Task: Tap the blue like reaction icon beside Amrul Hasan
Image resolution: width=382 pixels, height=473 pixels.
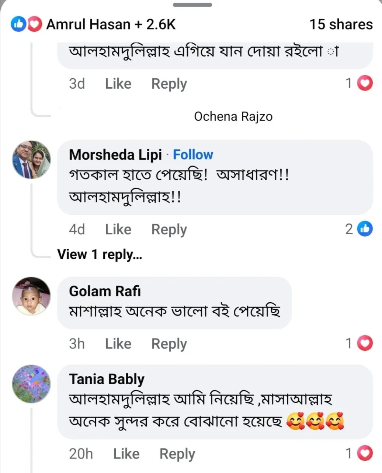Action: point(18,25)
